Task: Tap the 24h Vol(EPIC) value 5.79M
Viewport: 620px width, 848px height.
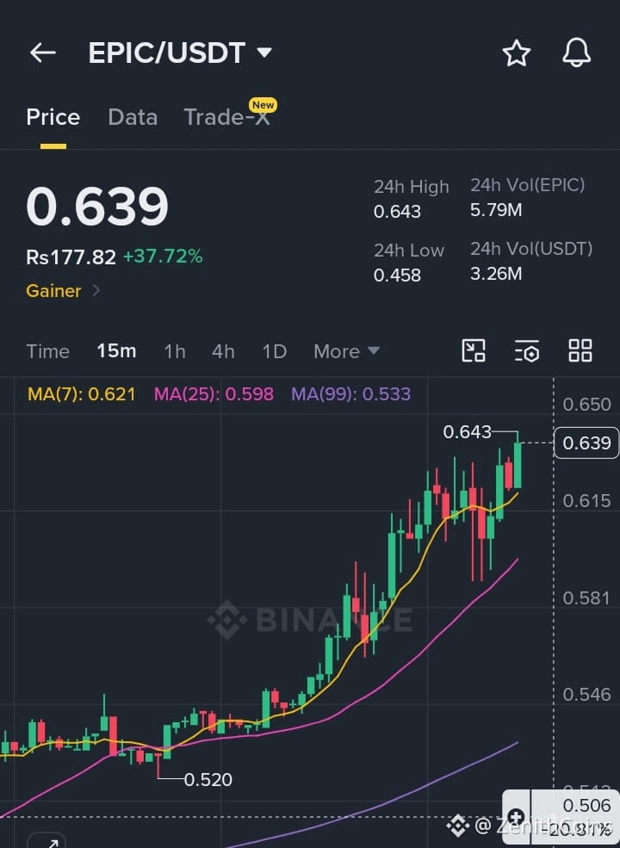Action: (x=496, y=210)
